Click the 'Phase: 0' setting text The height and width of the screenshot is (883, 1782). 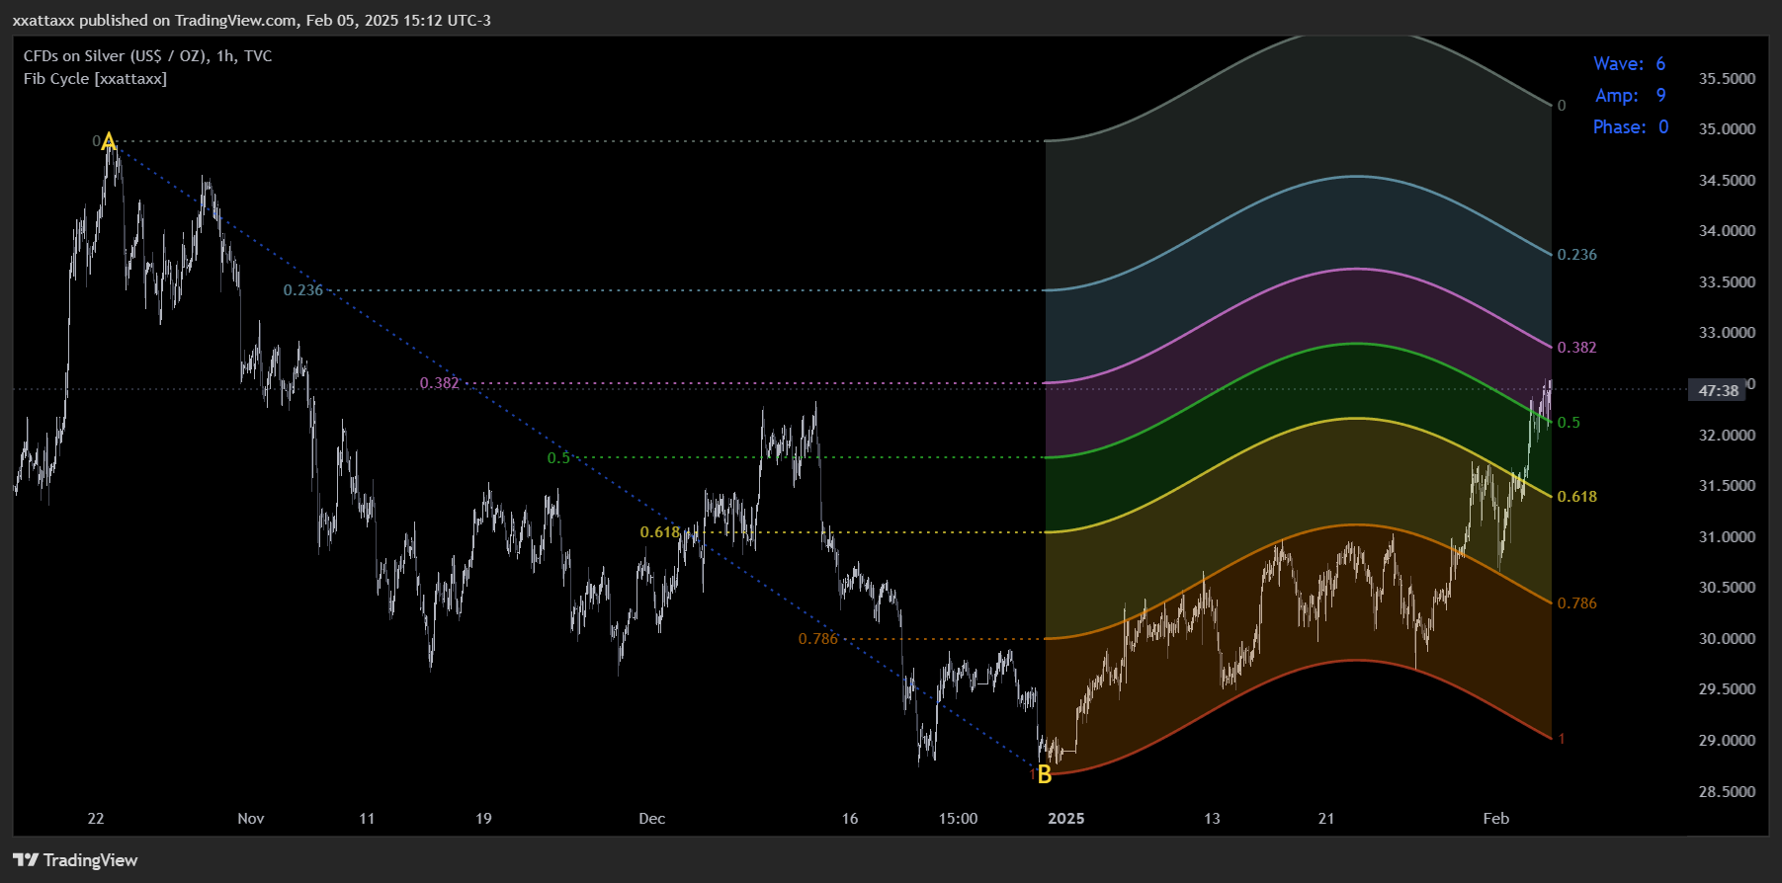point(1631,126)
